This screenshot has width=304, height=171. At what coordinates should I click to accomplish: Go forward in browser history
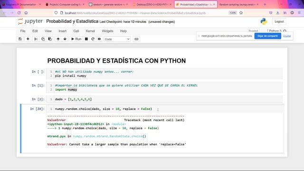click(11, 13)
